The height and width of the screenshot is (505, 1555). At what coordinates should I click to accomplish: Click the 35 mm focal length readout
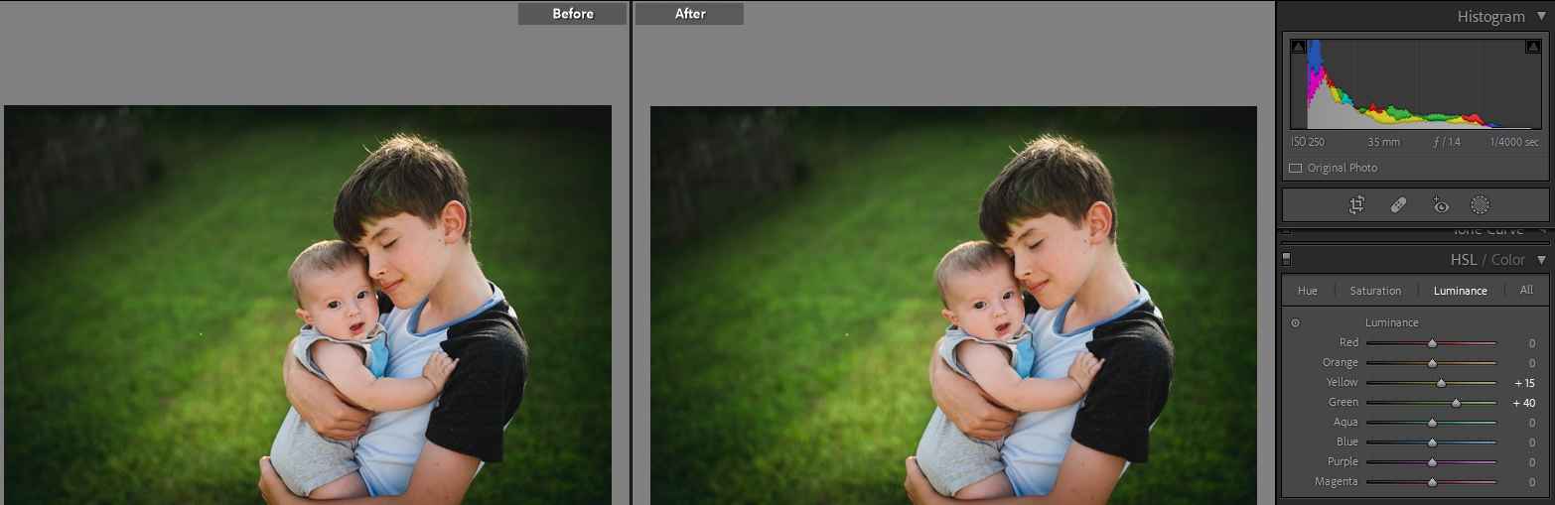tap(1383, 143)
